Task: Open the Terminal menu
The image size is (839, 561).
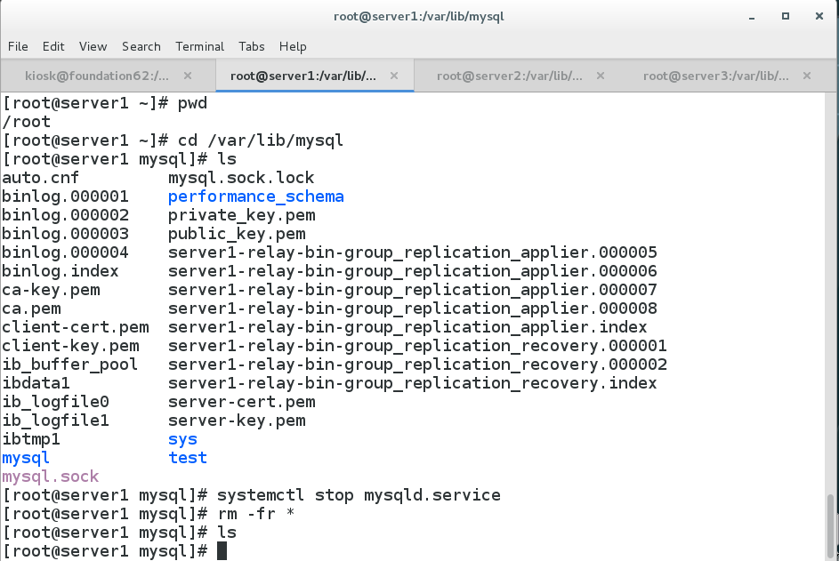Action: (x=199, y=46)
